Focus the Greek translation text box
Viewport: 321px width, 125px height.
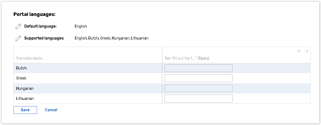(198, 78)
